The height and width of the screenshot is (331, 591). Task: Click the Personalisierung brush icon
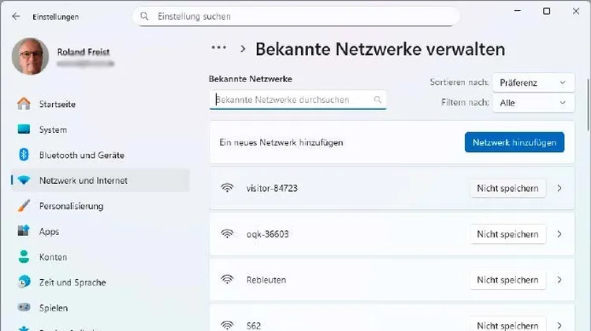coord(24,206)
